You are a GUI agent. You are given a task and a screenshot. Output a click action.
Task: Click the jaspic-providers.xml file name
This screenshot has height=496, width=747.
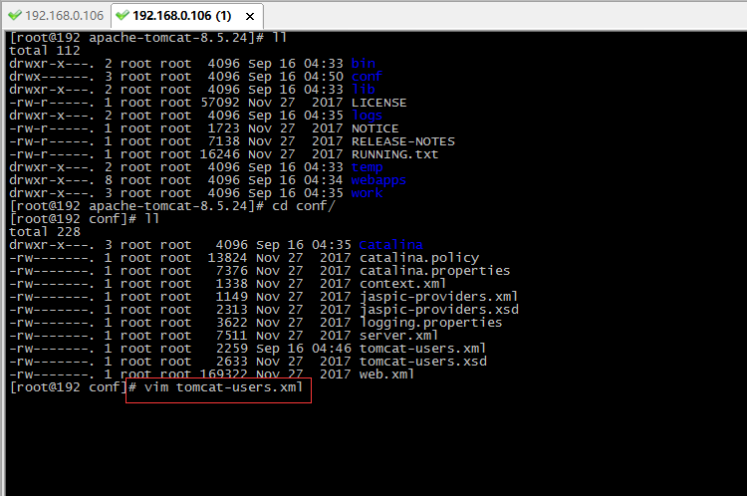coord(438,297)
